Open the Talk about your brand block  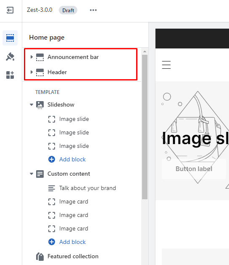tap(87, 188)
